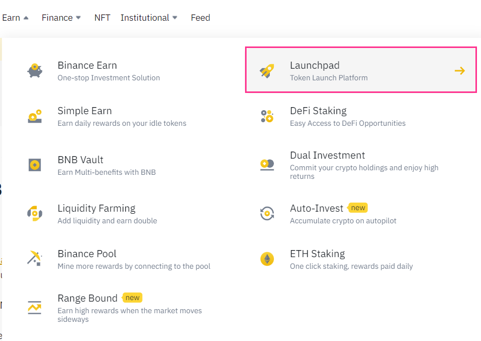Click the Range Bound chart icon

(34, 307)
